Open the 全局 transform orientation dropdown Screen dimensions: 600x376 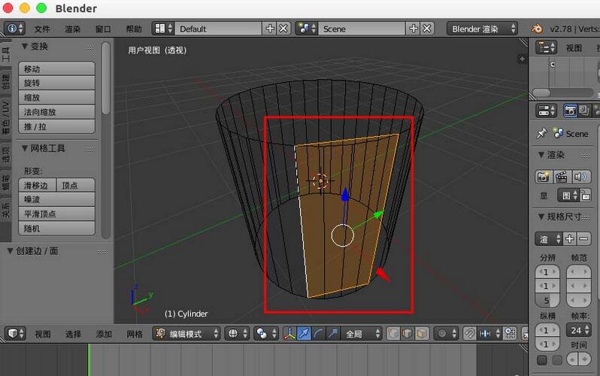(361, 333)
